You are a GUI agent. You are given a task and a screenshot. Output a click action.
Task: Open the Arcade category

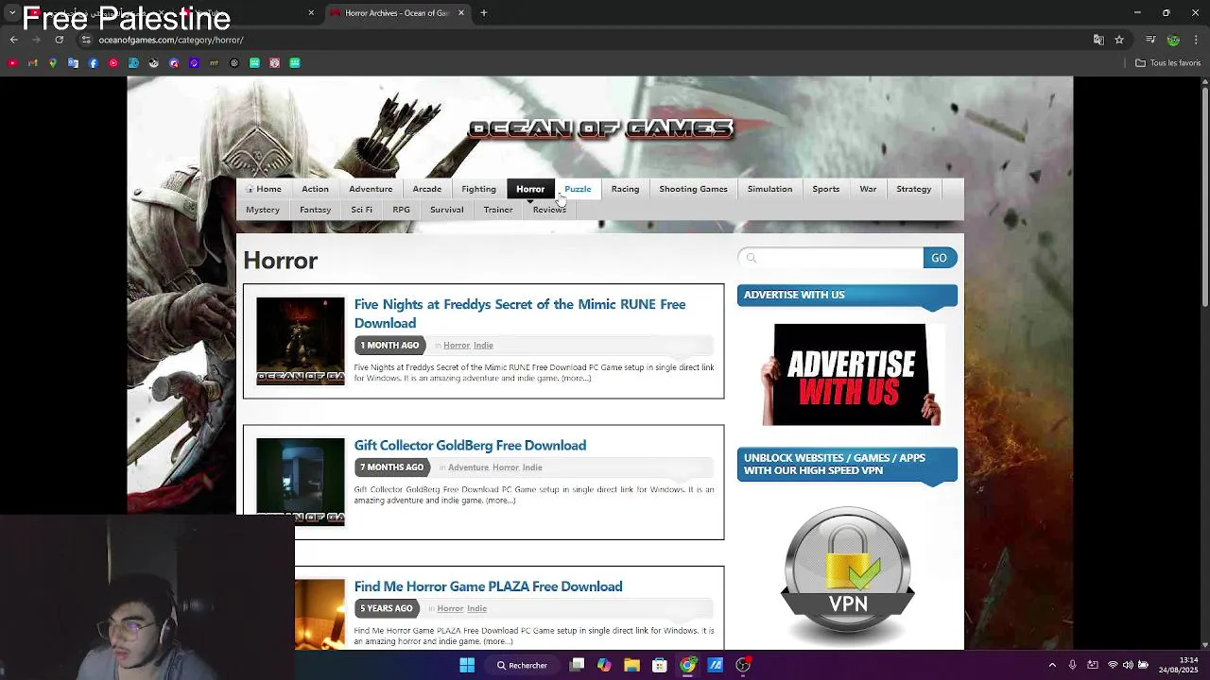click(427, 189)
